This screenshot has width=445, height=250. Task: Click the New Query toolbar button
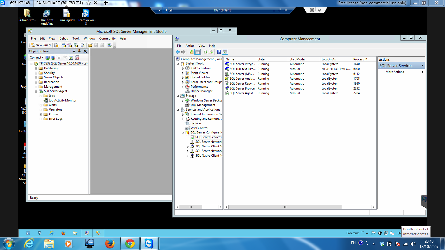[41, 45]
